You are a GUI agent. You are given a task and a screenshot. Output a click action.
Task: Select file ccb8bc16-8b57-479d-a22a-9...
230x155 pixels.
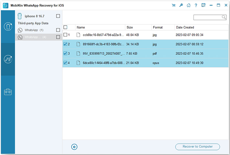(103, 35)
